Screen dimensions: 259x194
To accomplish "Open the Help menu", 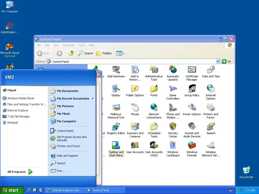I will (x=91, y=45).
